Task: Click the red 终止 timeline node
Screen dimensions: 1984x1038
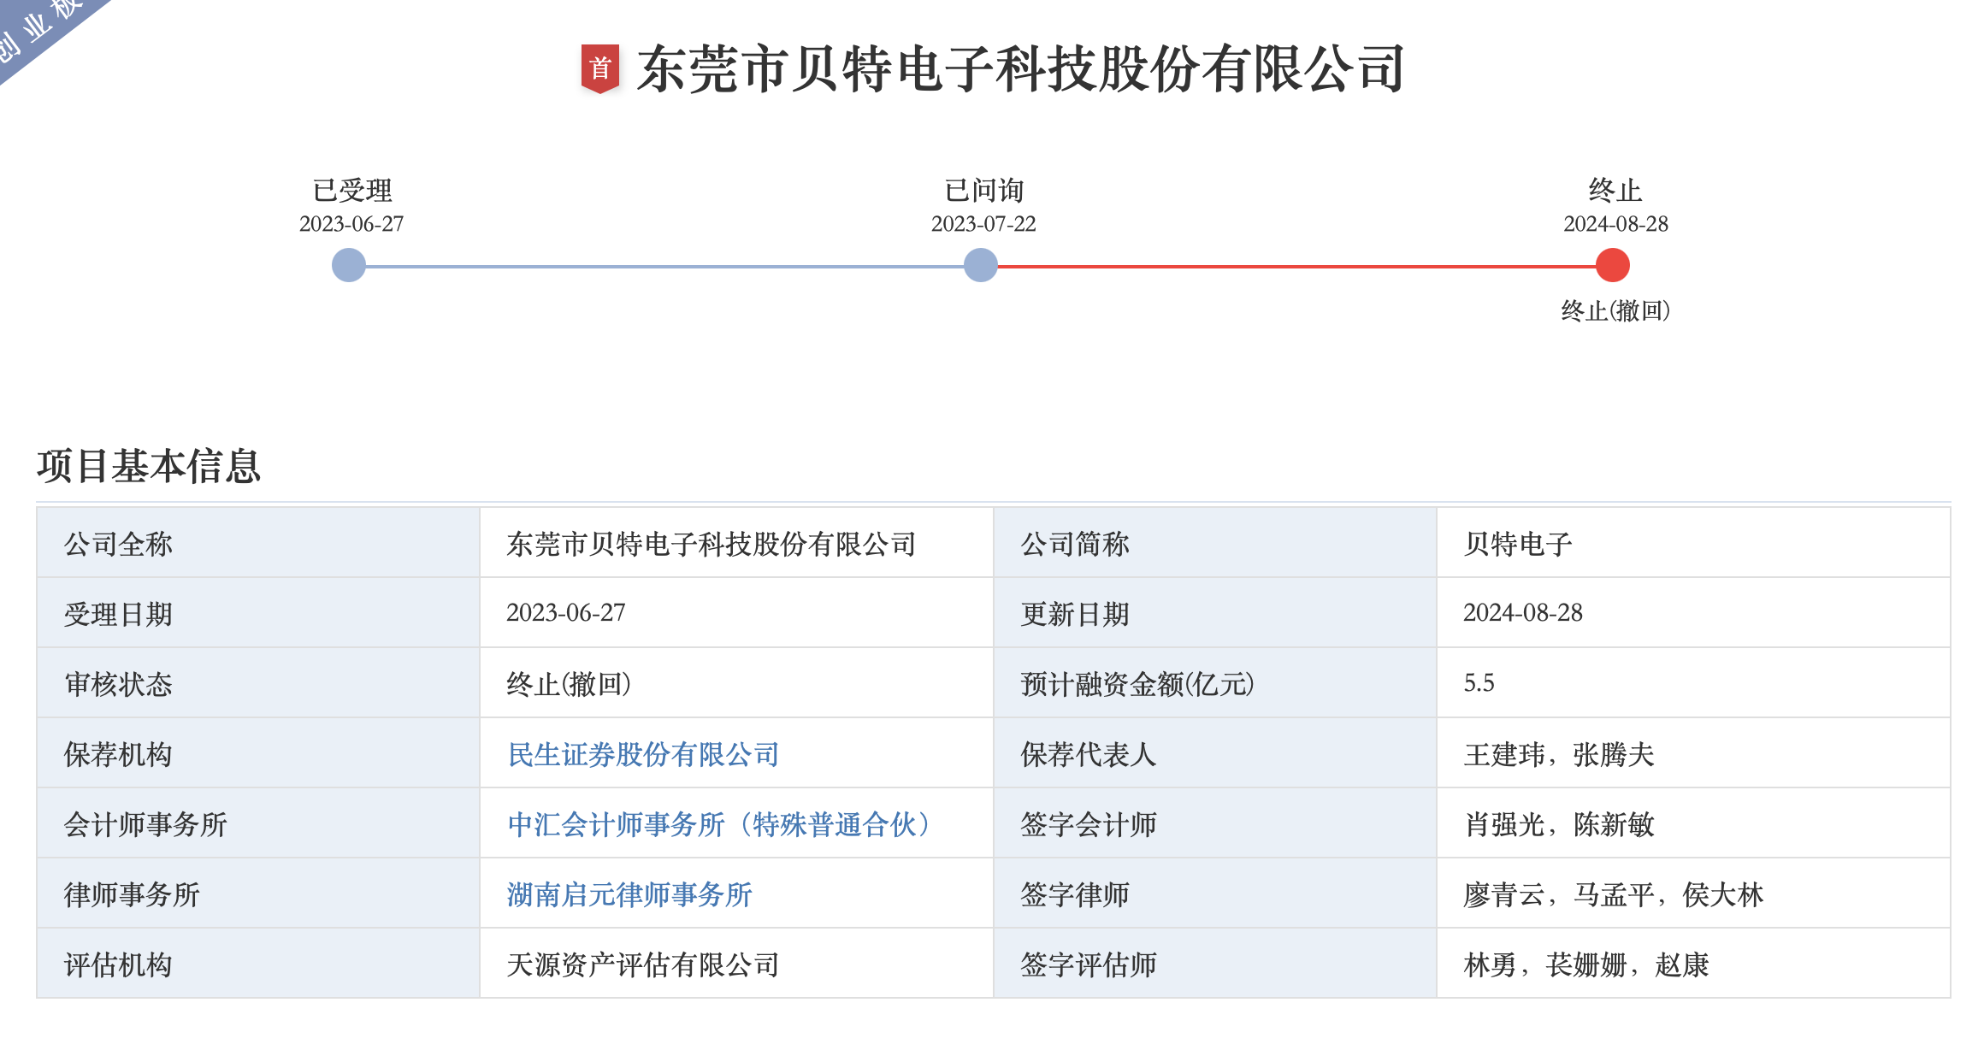Action: (1613, 265)
